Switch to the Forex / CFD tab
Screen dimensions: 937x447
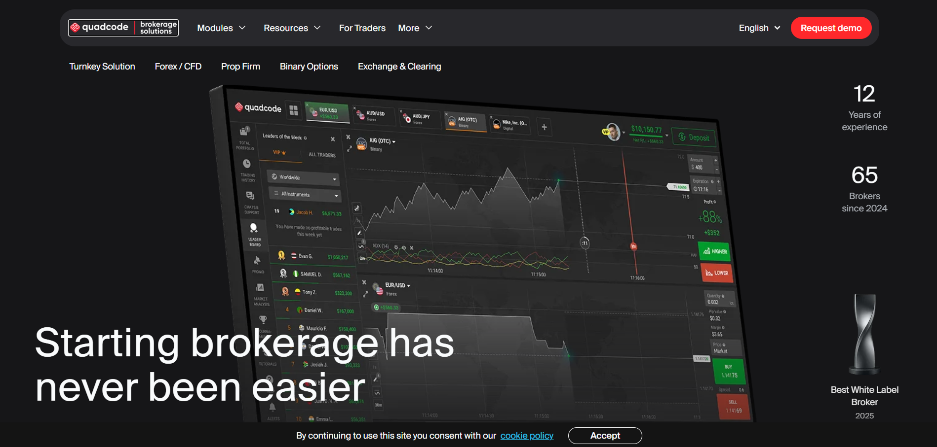pos(178,67)
